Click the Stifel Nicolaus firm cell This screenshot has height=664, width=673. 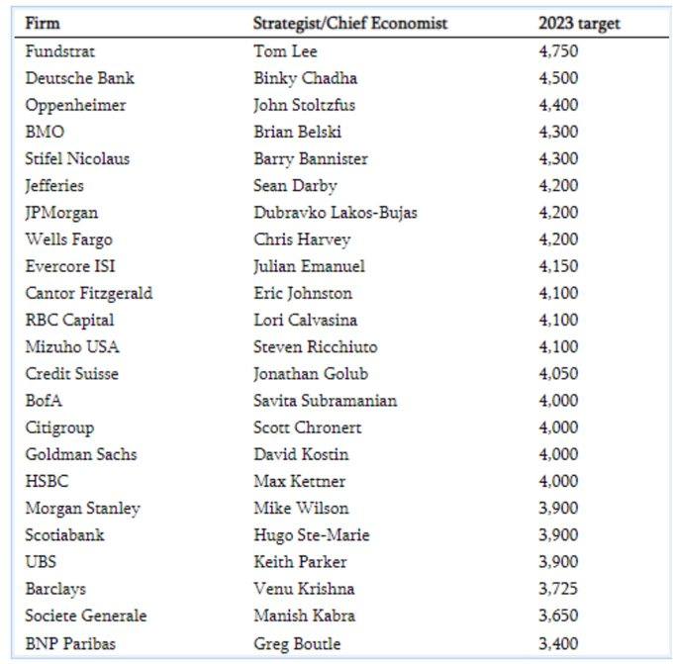coord(77,158)
